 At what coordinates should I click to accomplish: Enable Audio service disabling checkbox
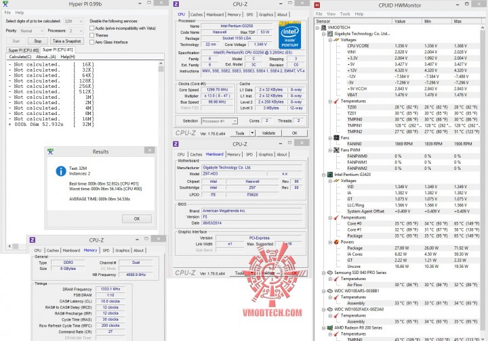[x=91, y=28]
